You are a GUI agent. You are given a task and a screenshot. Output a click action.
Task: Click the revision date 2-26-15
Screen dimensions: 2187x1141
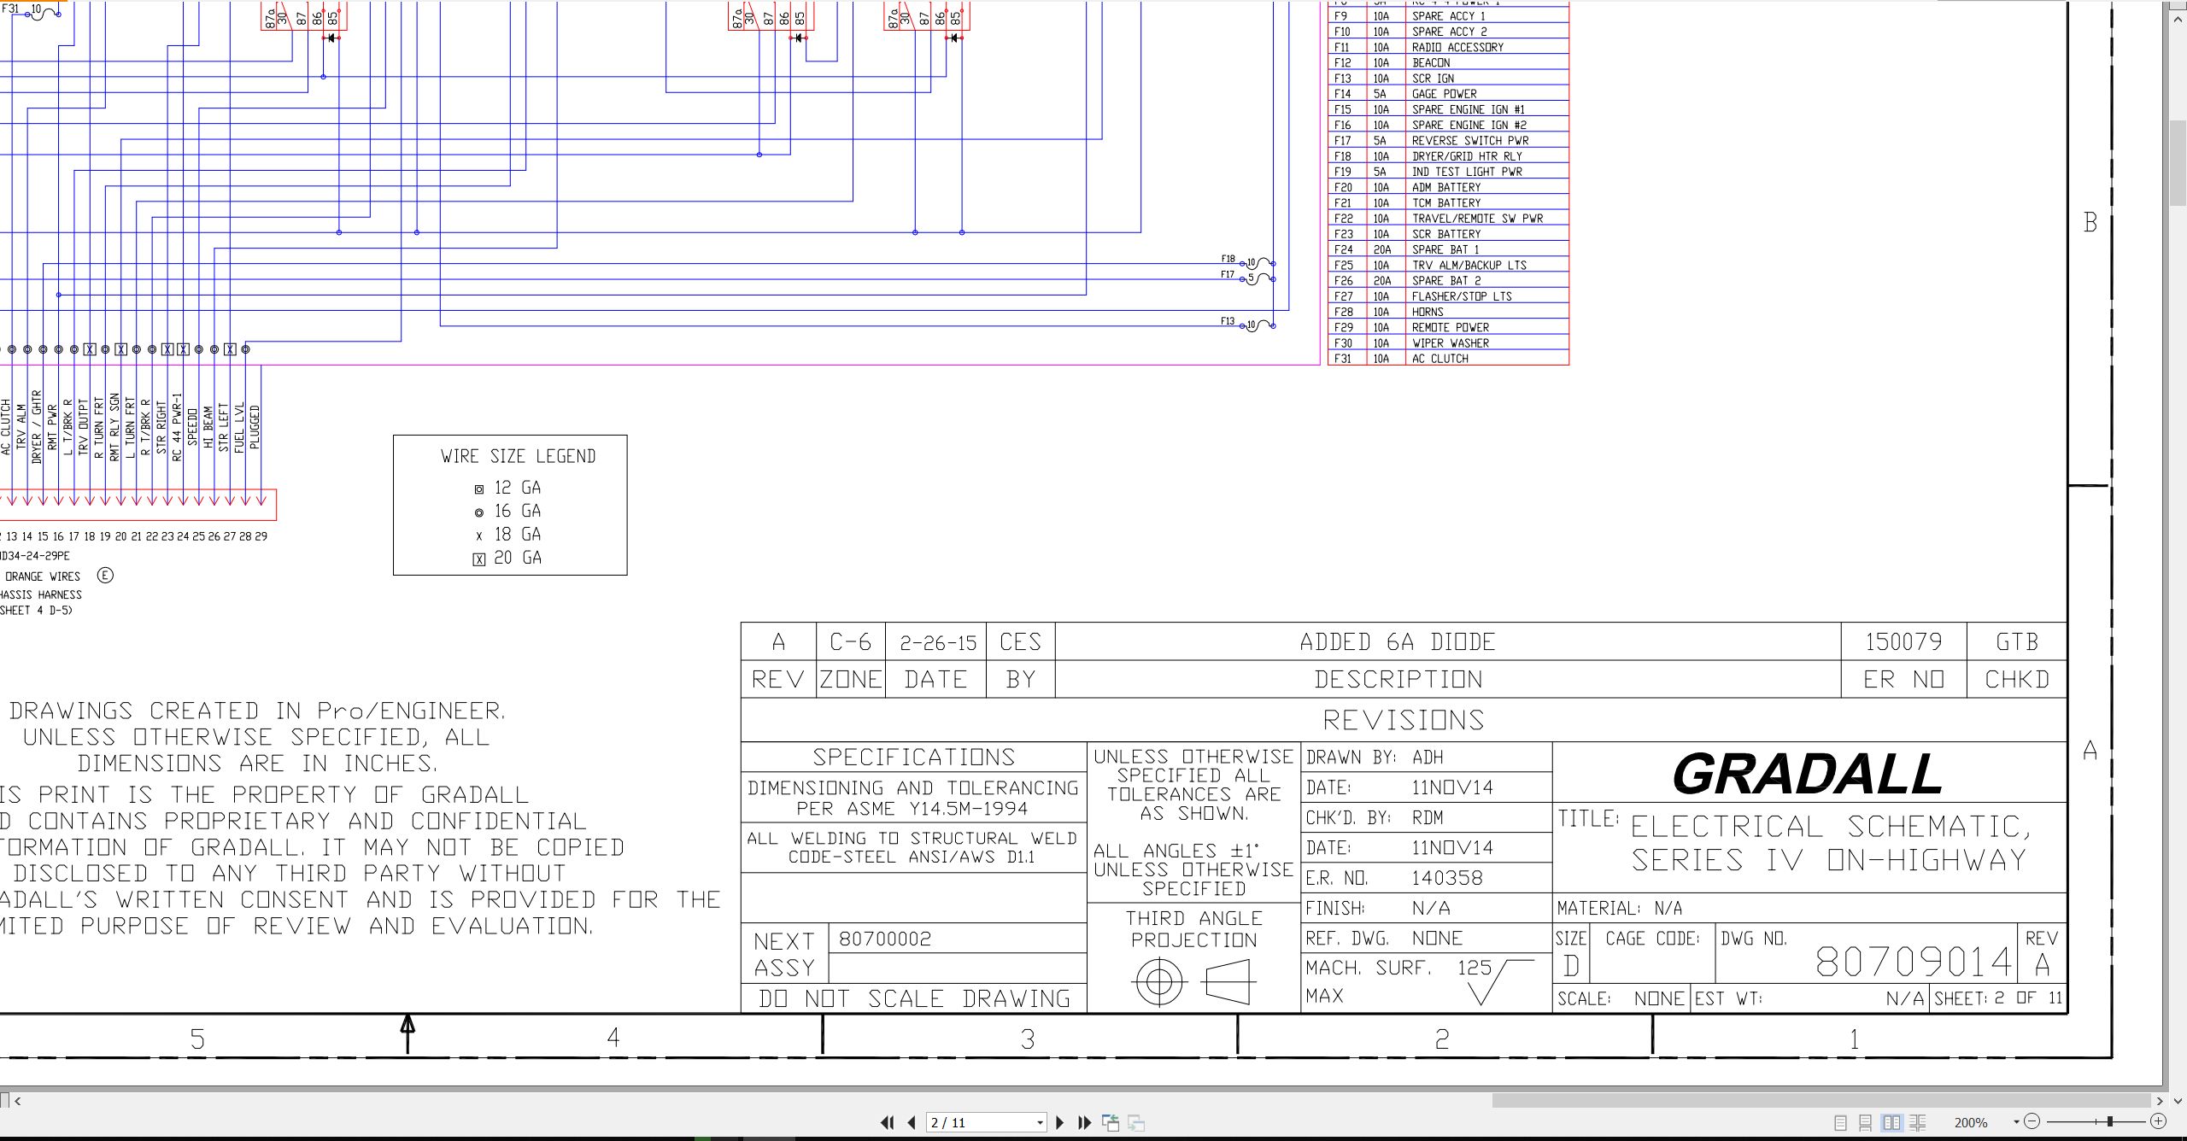937,643
